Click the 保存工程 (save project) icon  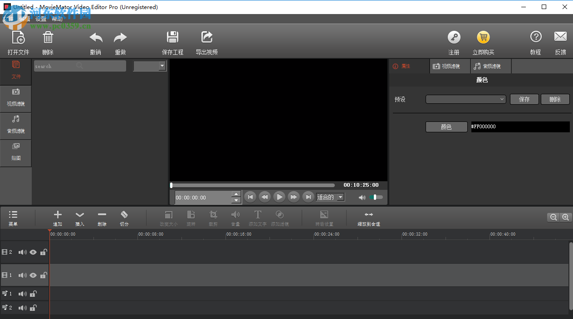172,42
